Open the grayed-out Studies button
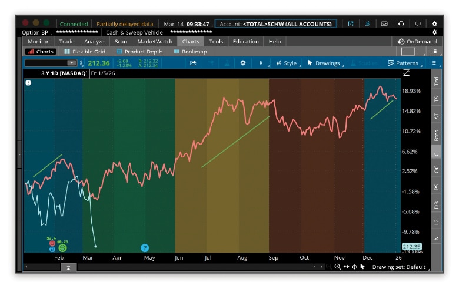 click(364, 63)
